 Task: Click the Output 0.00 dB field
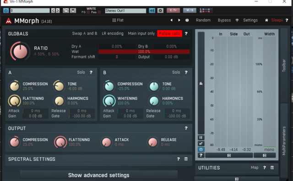[171, 57]
